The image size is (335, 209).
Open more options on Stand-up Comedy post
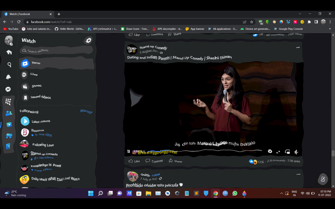(x=298, y=48)
